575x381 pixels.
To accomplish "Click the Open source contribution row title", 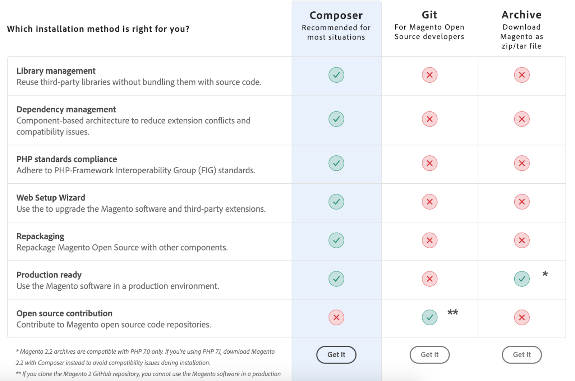I will pos(64,313).
